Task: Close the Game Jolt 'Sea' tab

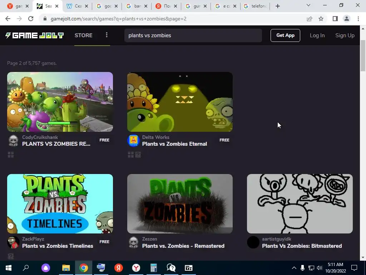Action: 57,6
